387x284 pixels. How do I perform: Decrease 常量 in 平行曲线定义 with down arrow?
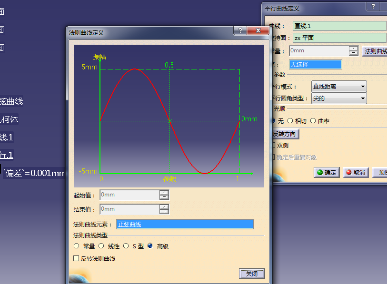coord(353,53)
